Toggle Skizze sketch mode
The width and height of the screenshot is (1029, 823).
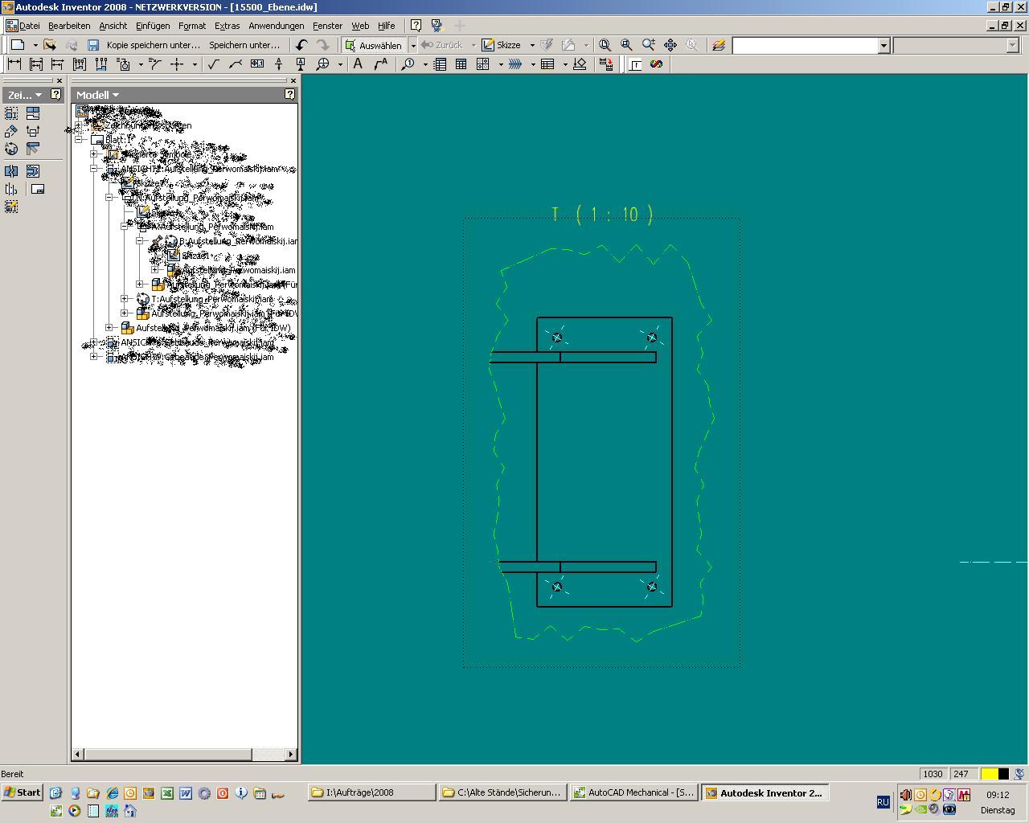coord(502,45)
